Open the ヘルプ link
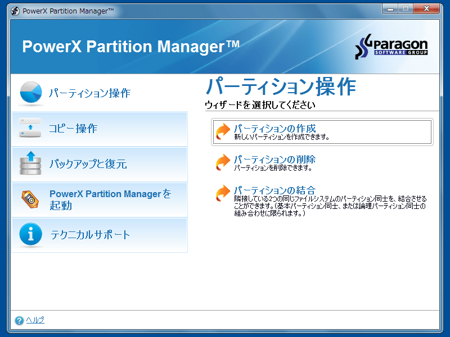This screenshot has width=450, height=337. 35,320
